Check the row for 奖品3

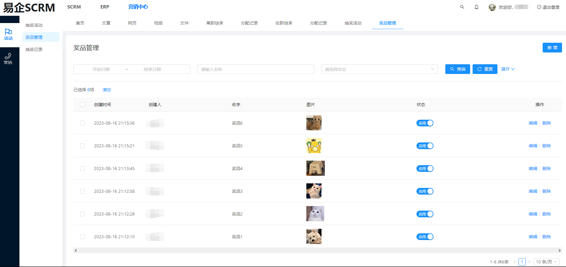pos(83,191)
